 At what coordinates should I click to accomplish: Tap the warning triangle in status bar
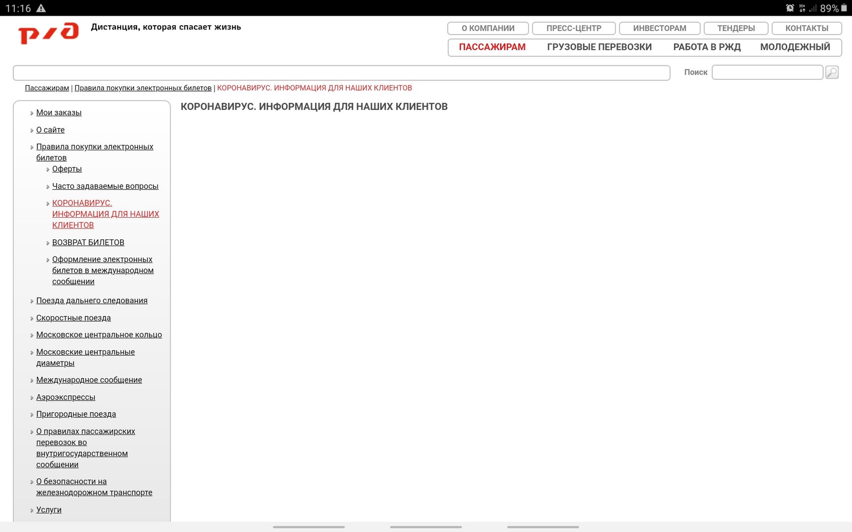41,8
